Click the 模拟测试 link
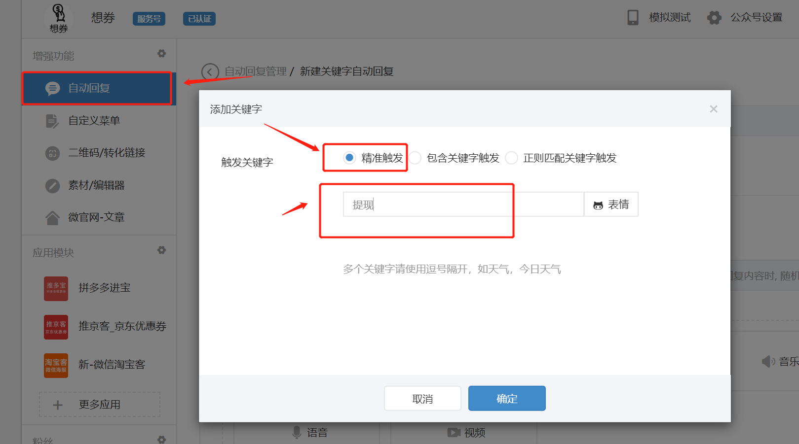 click(670, 18)
